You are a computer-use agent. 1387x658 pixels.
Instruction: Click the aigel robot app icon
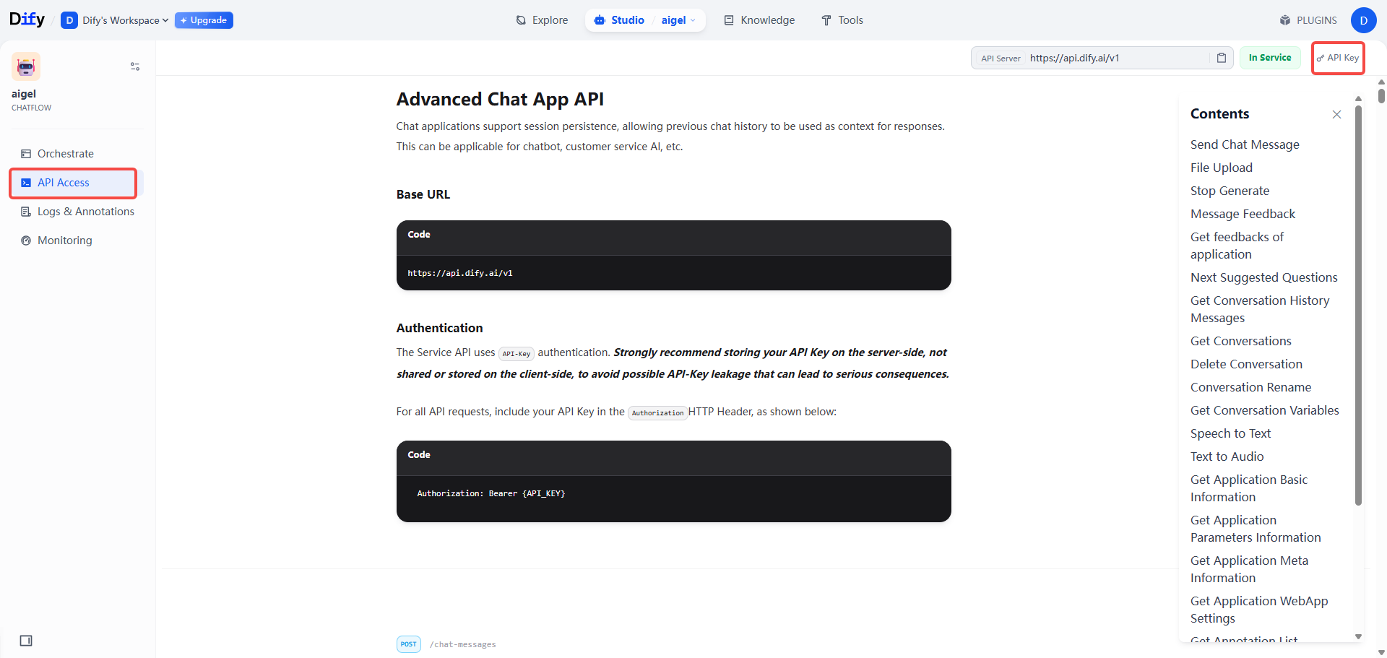point(26,66)
